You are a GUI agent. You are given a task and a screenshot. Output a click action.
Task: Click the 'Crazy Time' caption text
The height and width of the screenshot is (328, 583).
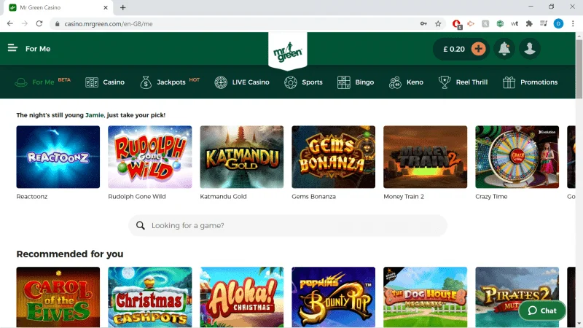(x=491, y=196)
